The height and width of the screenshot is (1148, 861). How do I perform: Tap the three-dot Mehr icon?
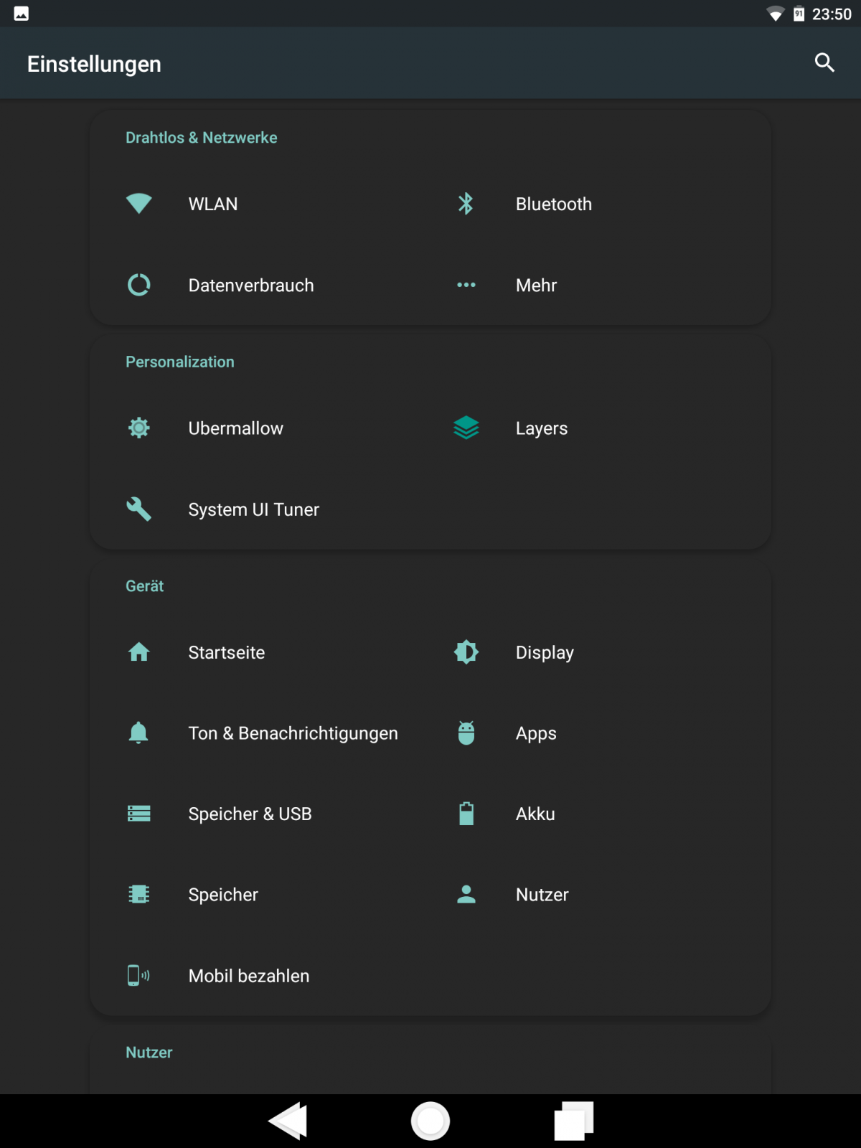coord(466,285)
